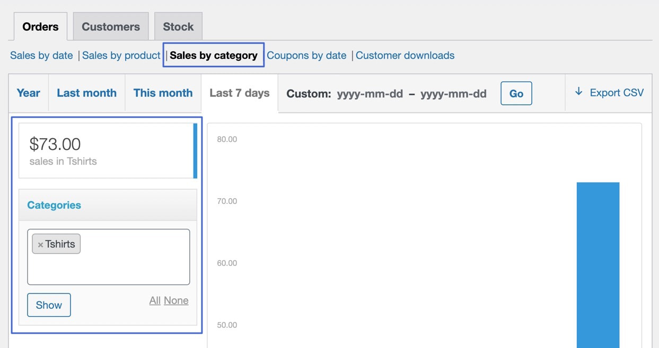Show Last month date range
Screen dimensions: 659x348
(x=86, y=93)
